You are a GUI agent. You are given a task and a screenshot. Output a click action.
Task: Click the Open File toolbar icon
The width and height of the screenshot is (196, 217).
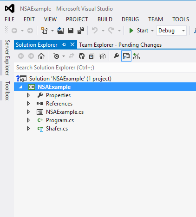pos(60,31)
